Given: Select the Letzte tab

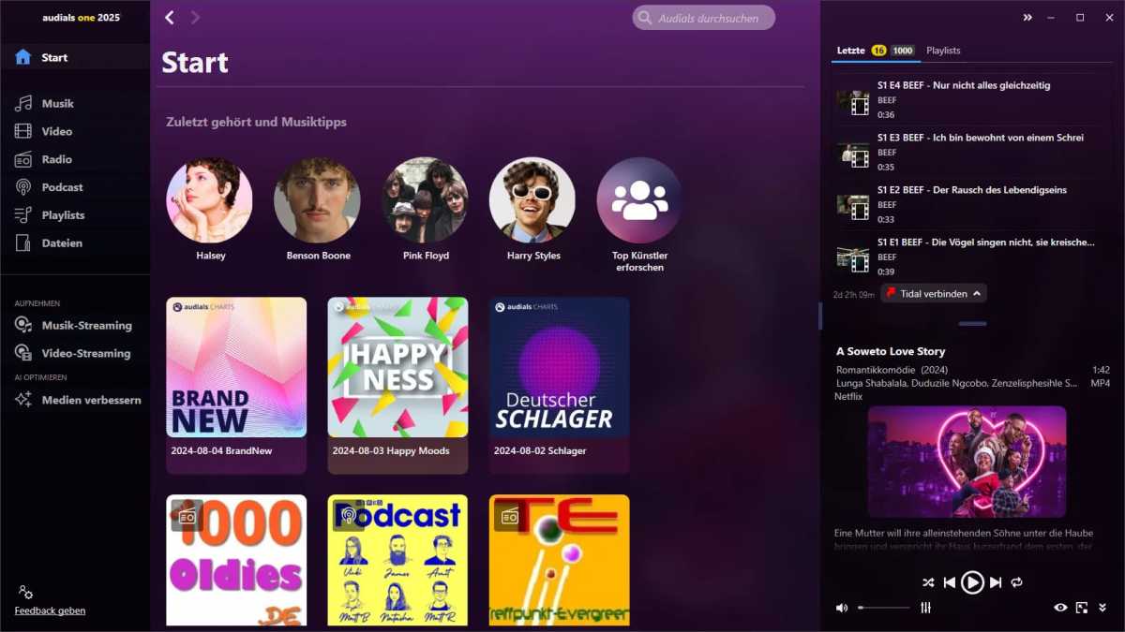Looking at the screenshot, I should [x=850, y=51].
